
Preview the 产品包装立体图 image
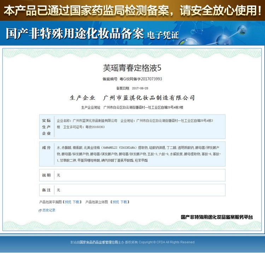tap(116, 202)
